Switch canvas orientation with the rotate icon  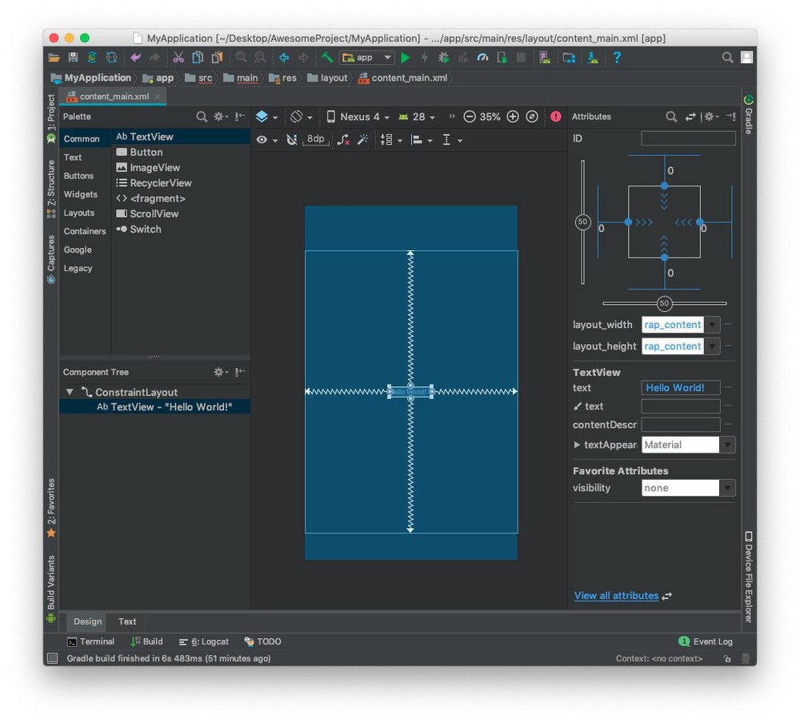point(296,117)
